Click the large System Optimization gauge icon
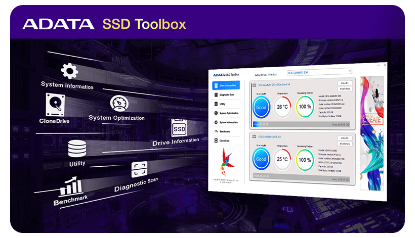The height and width of the screenshot is (238, 415). click(119, 103)
